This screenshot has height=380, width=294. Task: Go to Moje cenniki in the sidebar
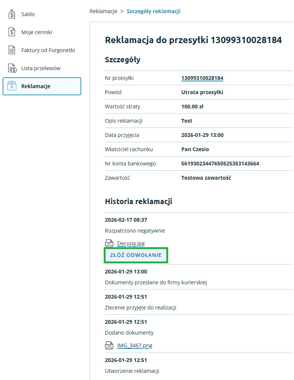(x=37, y=32)
